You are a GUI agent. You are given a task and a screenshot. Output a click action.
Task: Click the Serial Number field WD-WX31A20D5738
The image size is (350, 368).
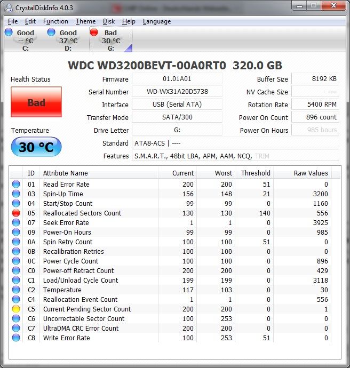point(177,92)
